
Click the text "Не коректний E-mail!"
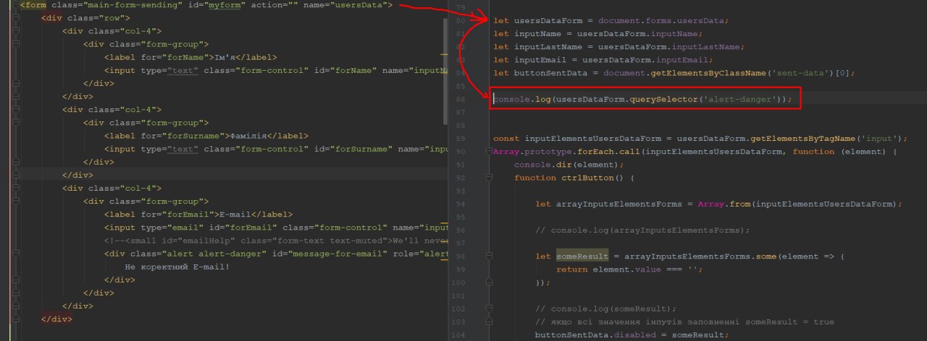(x=177, y=266)
